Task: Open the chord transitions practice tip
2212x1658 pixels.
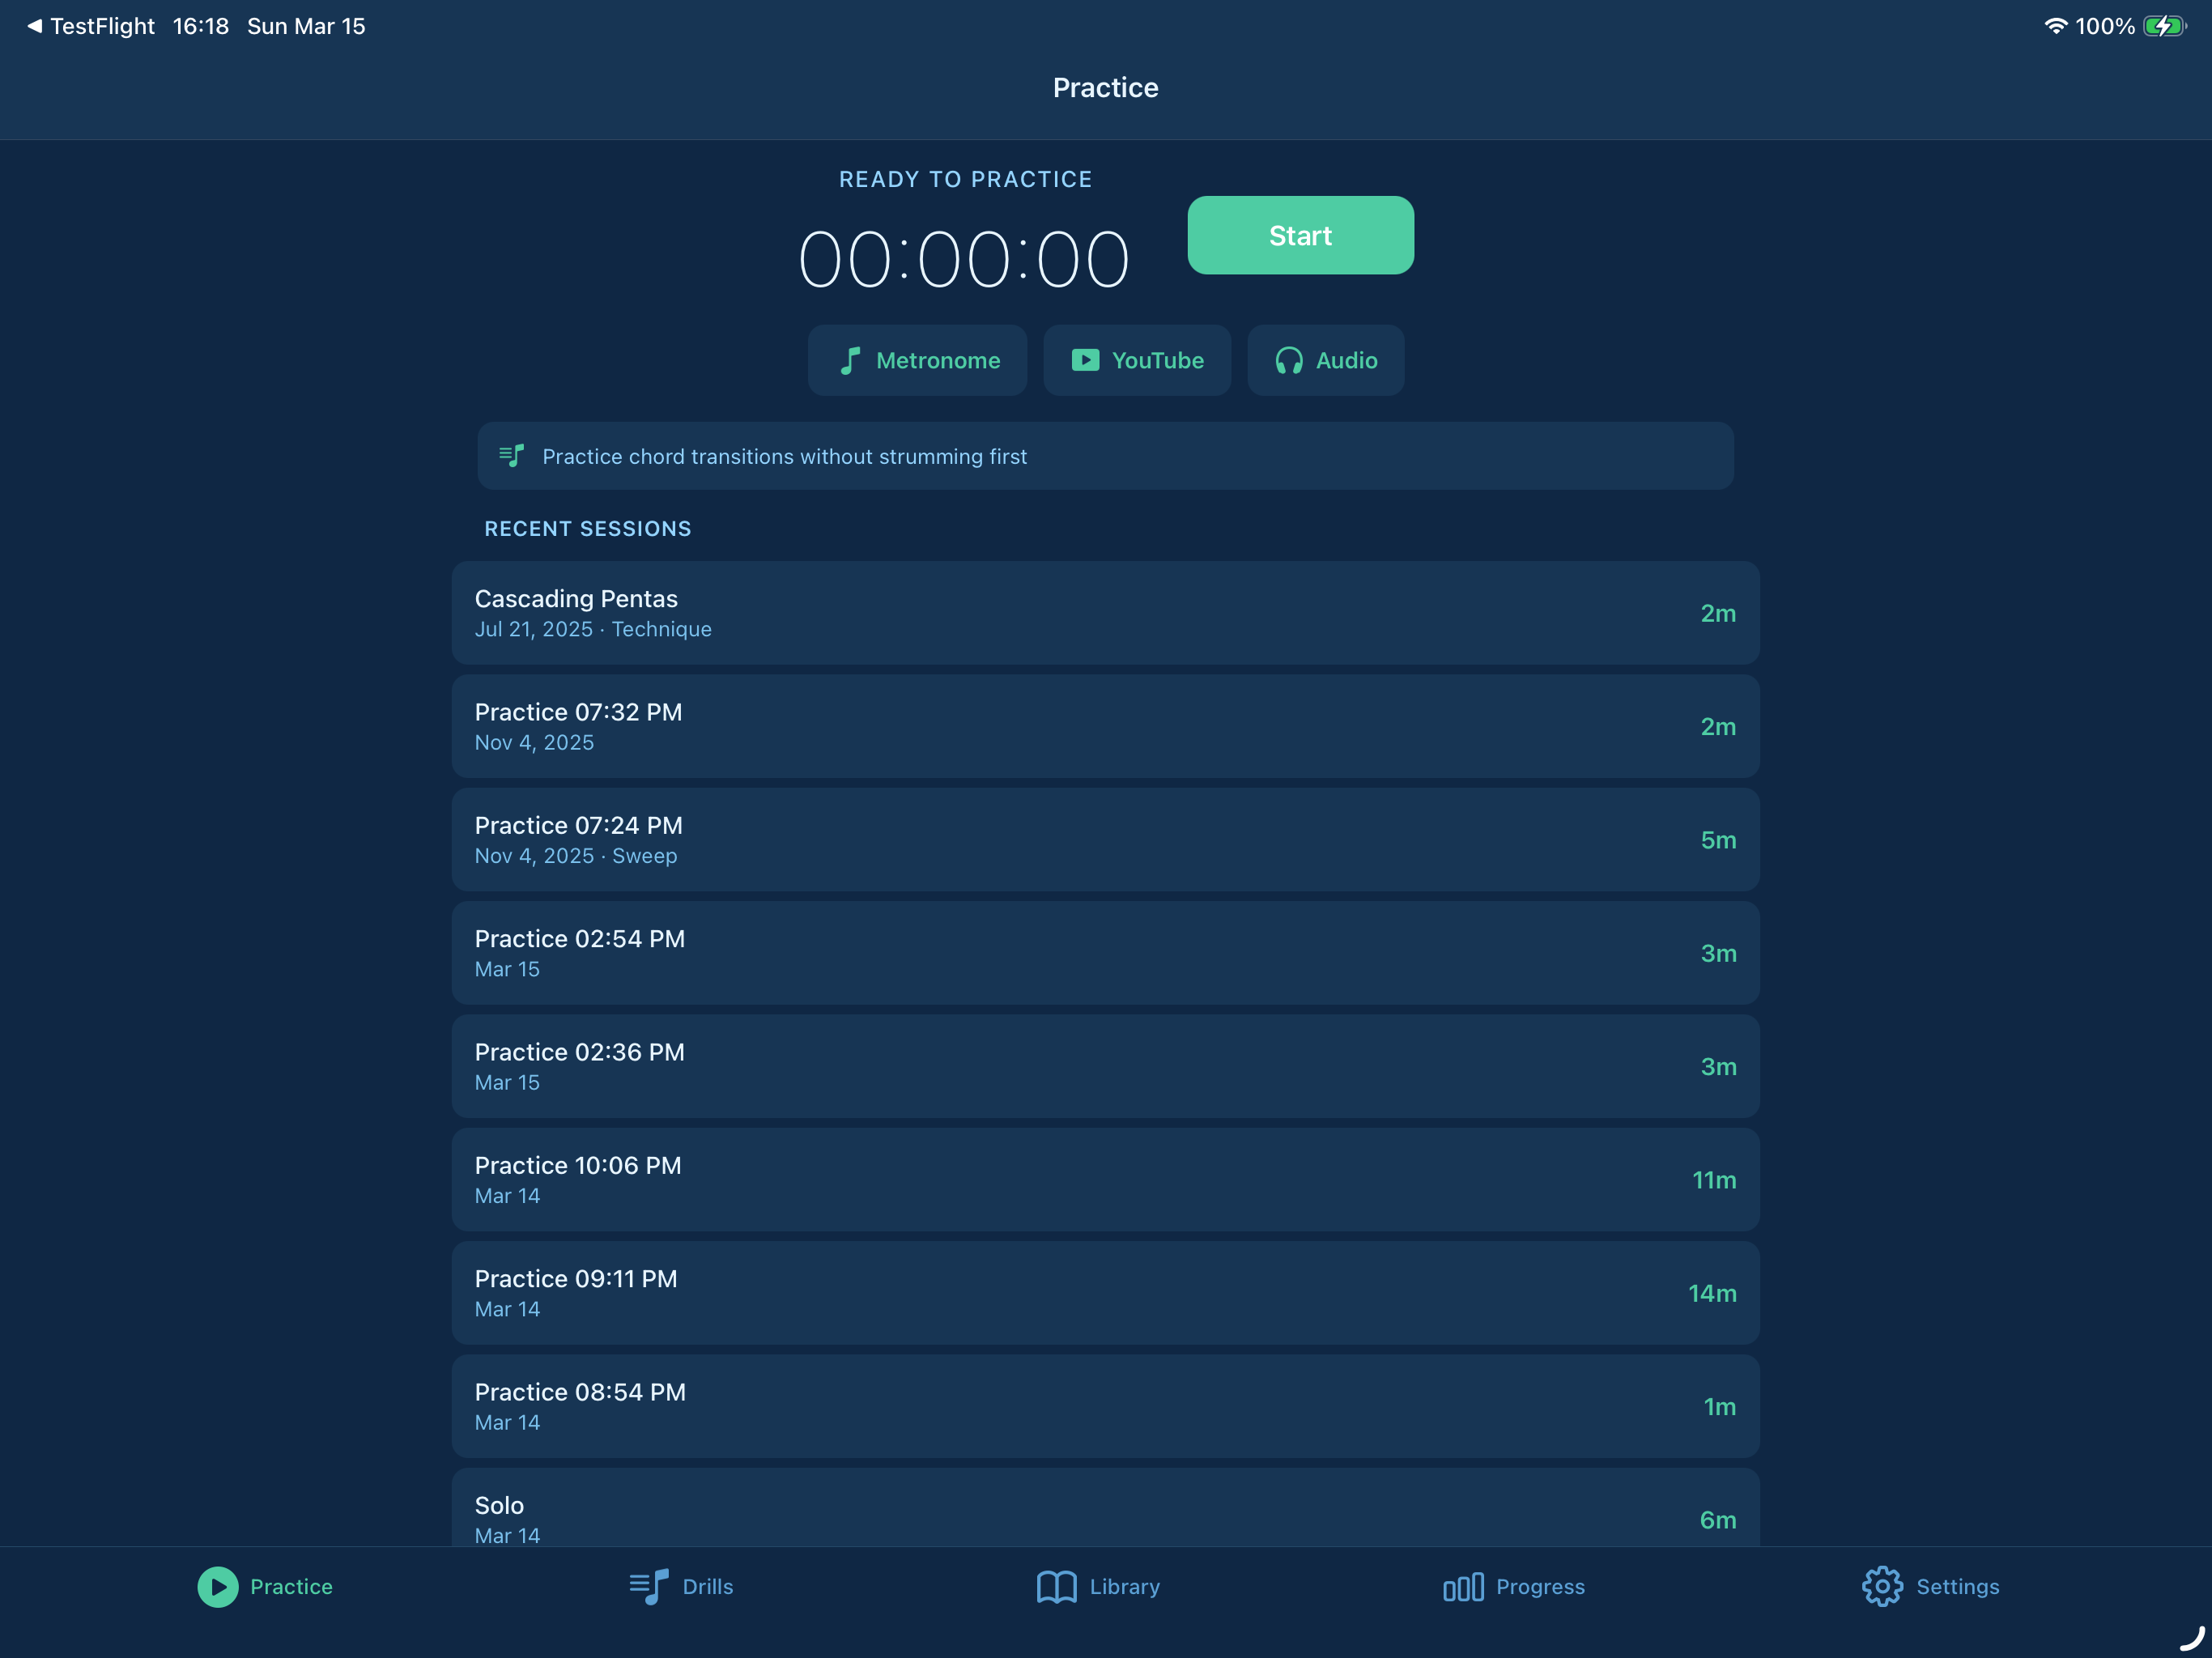Action: pos(1105,456)
